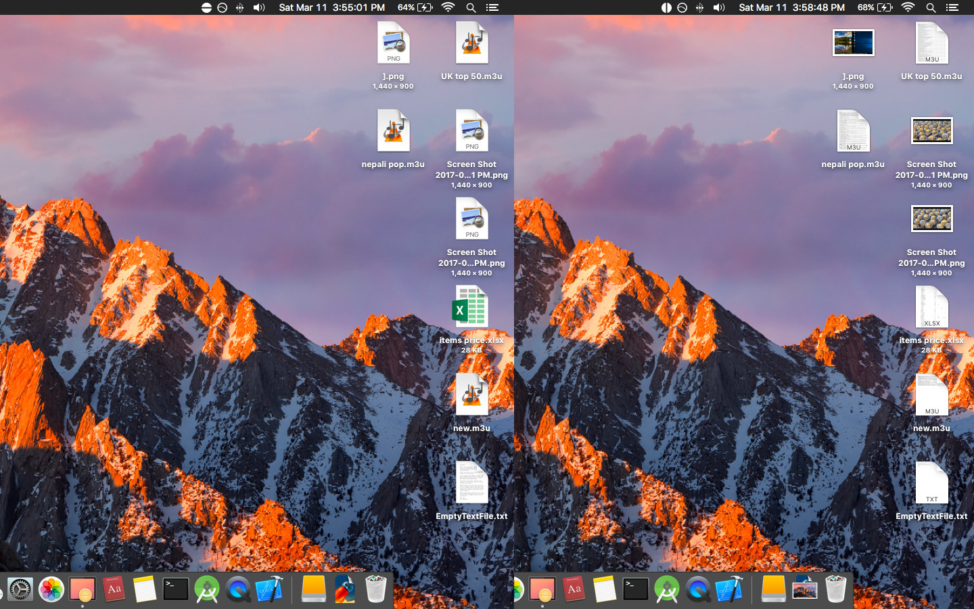Open Xcode in the left dock

pos(269,589)
